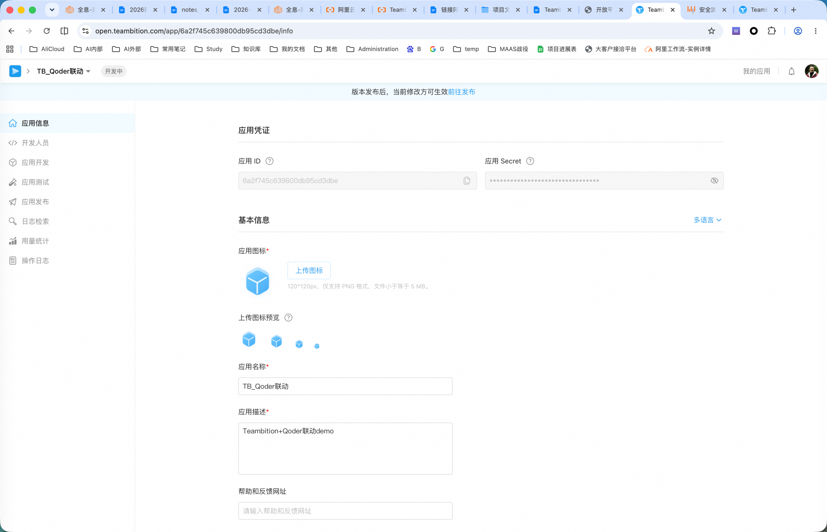The width and height of the screenshot is (827, 532).
Task: Open 我的应用 in the header
Action: (x=757, y=71)
